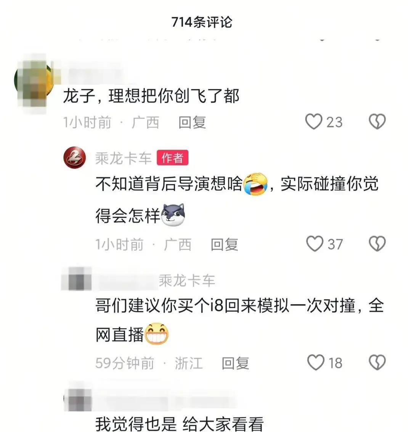Select the 714条评论 header
Image resolution: width=408 pixels, height=432 pixels.
202,22
